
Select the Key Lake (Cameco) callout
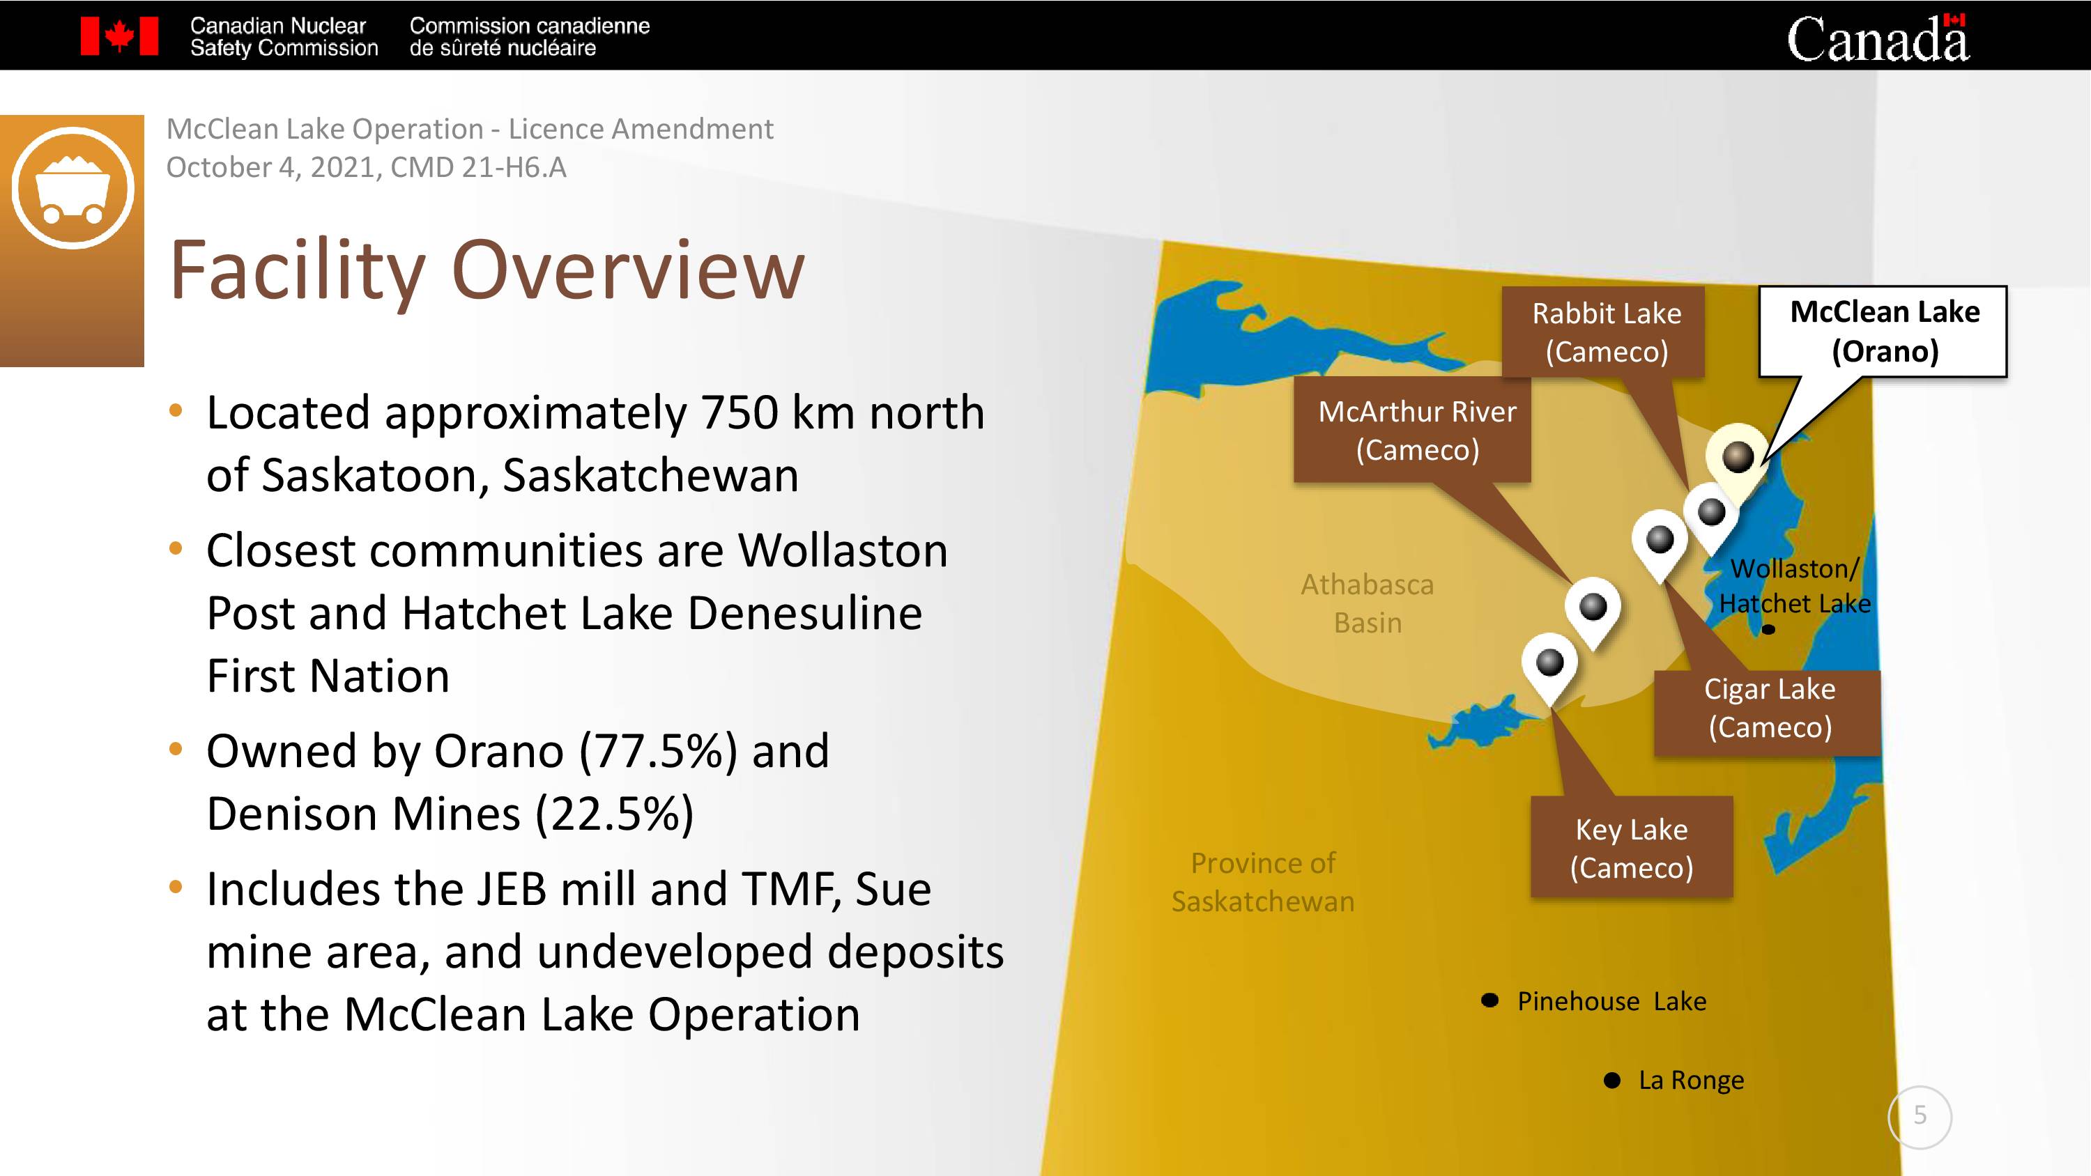click(x=1632, y=847)
